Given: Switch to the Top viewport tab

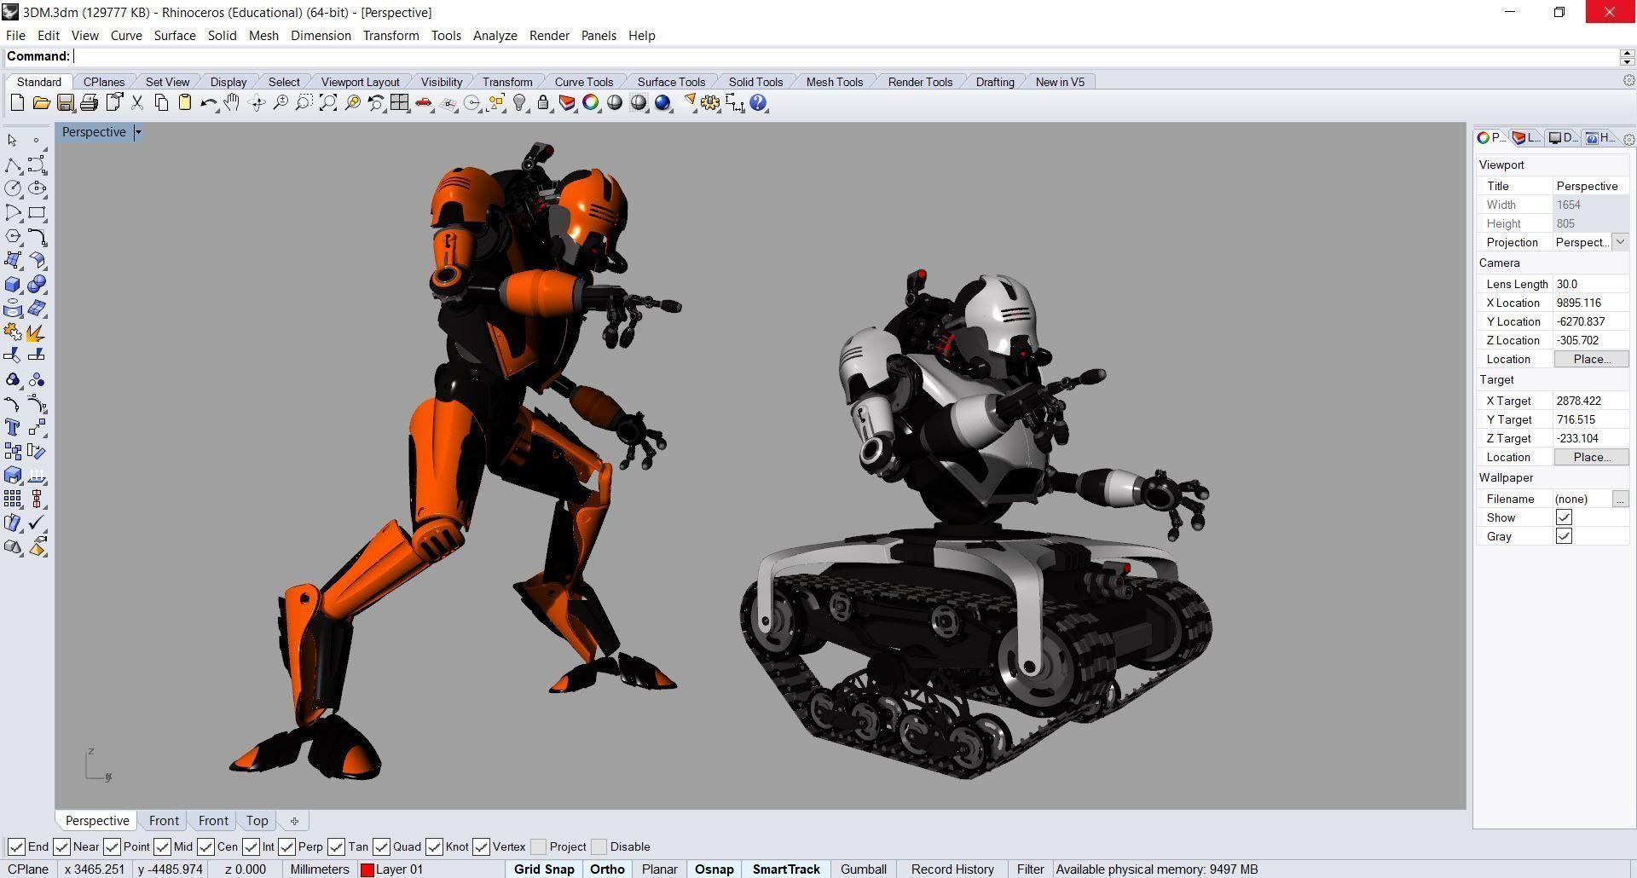Looking at the screenshot, I should tap(257, 821).
